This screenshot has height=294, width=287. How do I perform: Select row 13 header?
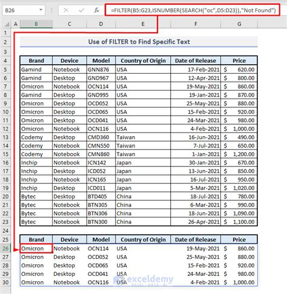(x=5, y=137)
